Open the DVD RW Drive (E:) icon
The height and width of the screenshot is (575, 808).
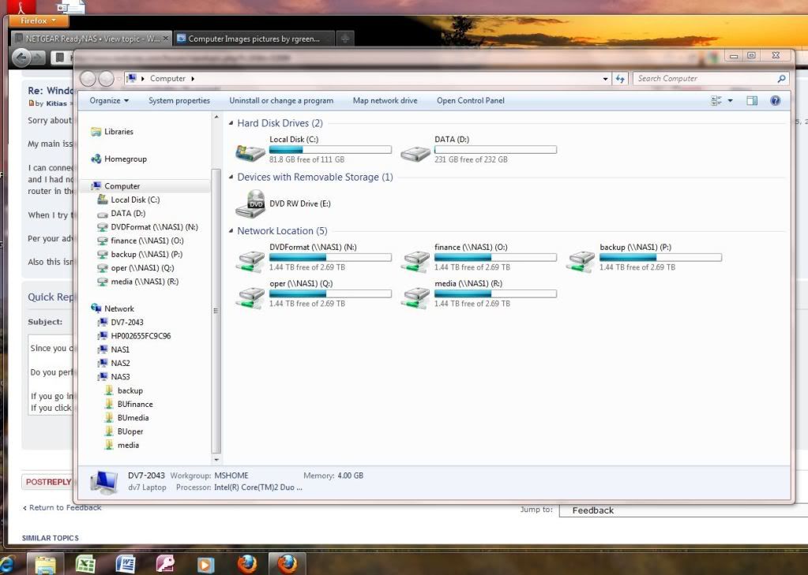[254, 203]
